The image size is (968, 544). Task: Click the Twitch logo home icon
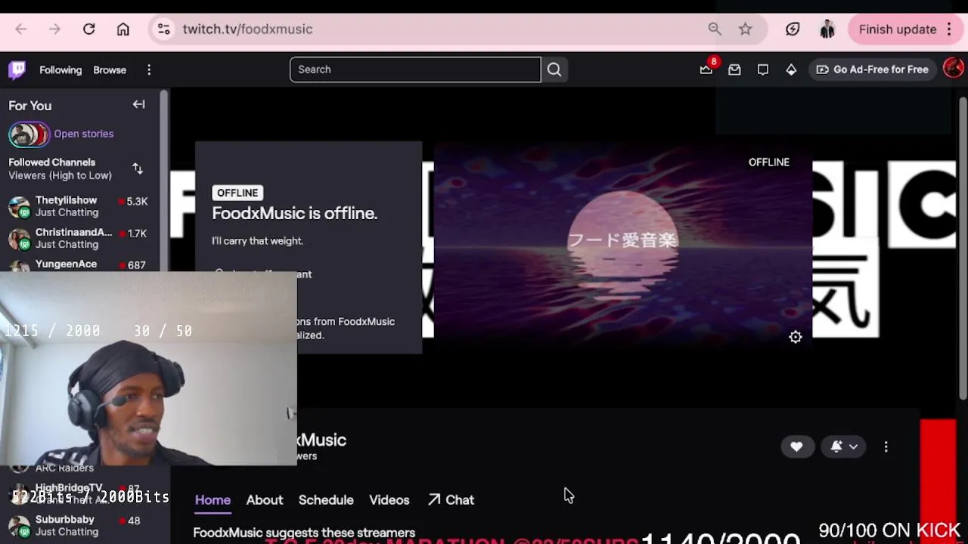click(17, 70)
